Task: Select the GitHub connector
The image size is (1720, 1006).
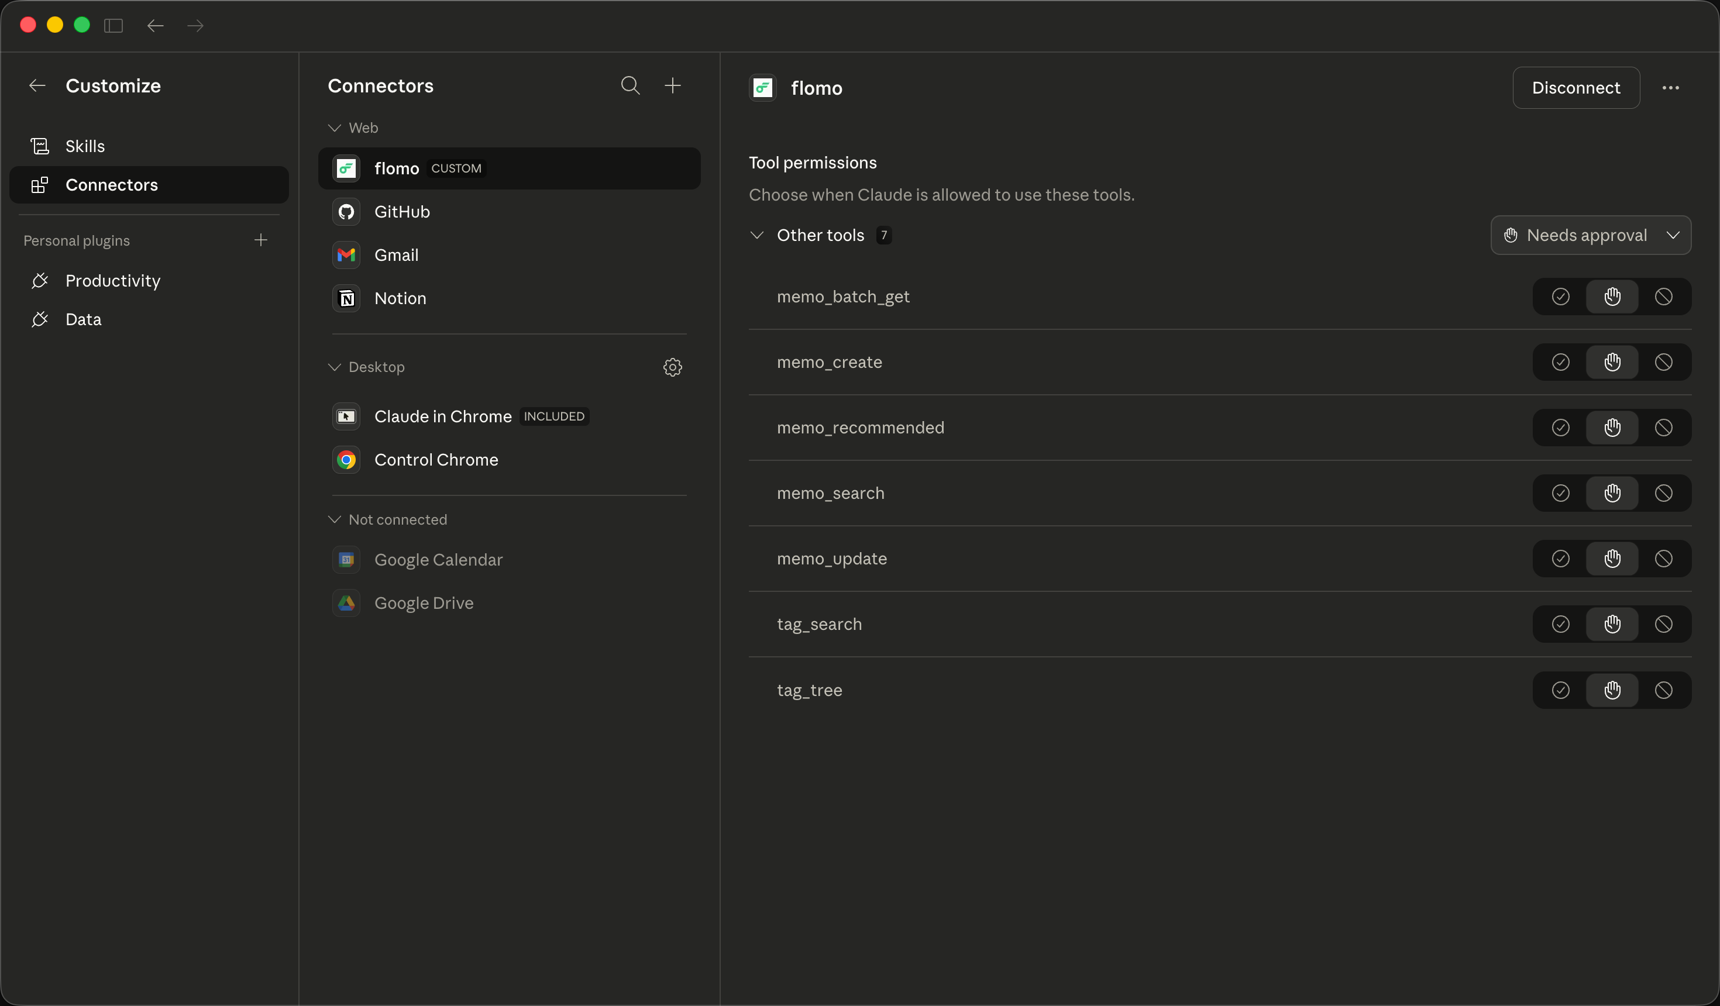Action: (401, 212)
